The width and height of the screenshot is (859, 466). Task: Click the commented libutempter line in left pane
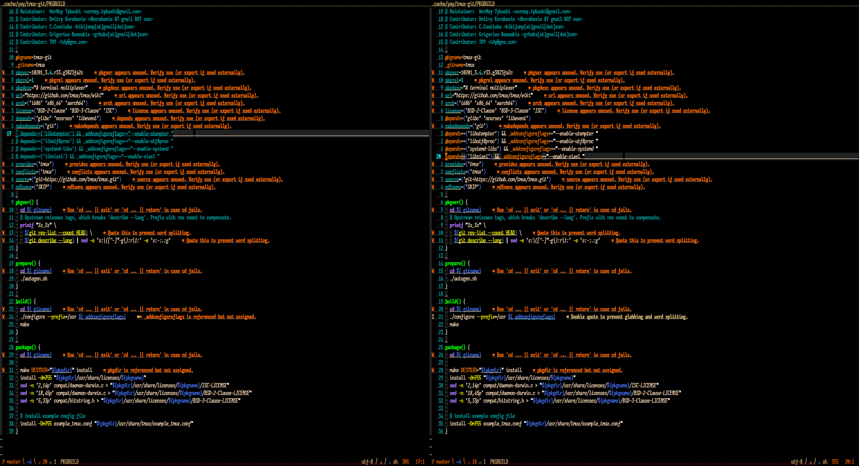pos(94,134)
